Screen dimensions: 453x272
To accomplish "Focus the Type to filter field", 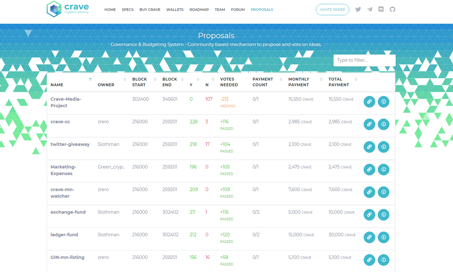I will 365,60.
